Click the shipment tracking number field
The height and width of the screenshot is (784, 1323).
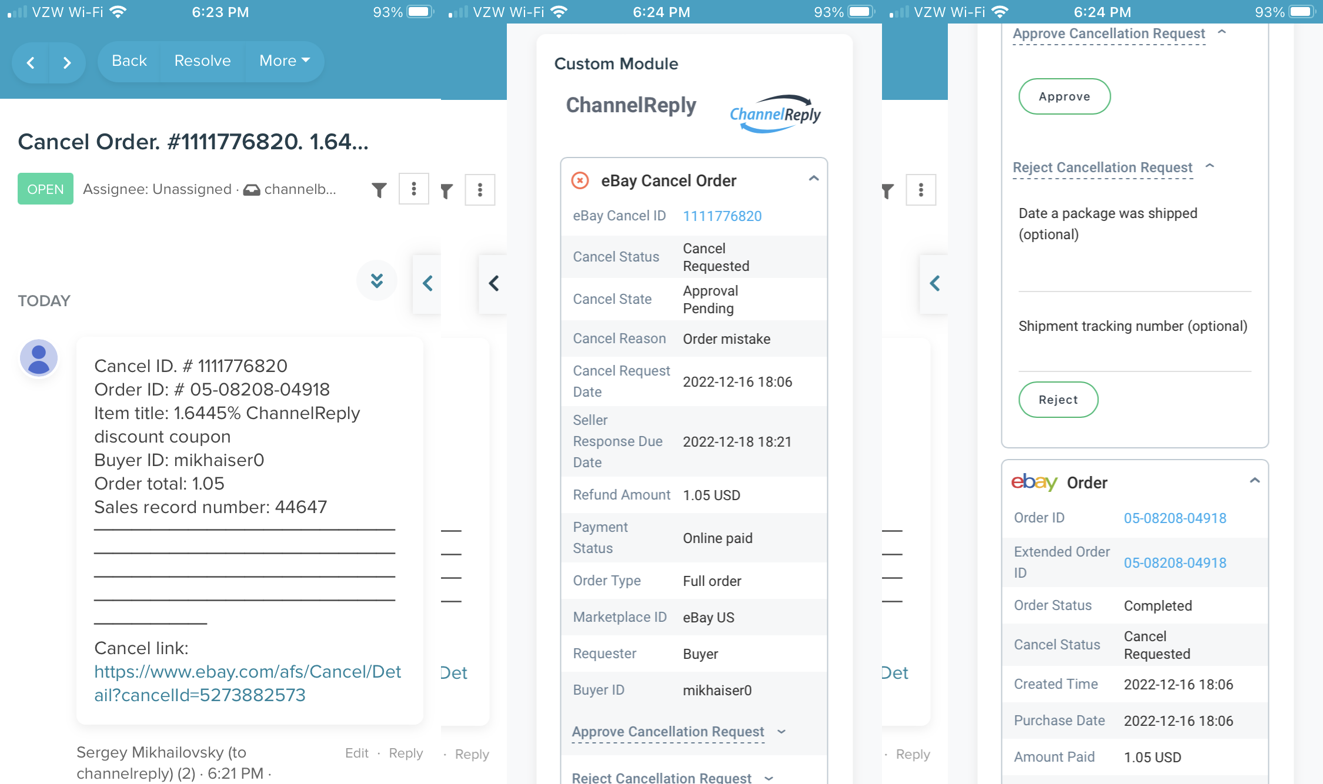[1134, 355]
